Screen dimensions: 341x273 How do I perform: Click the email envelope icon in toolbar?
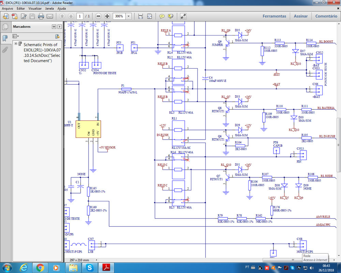click(x=50, y=16)
